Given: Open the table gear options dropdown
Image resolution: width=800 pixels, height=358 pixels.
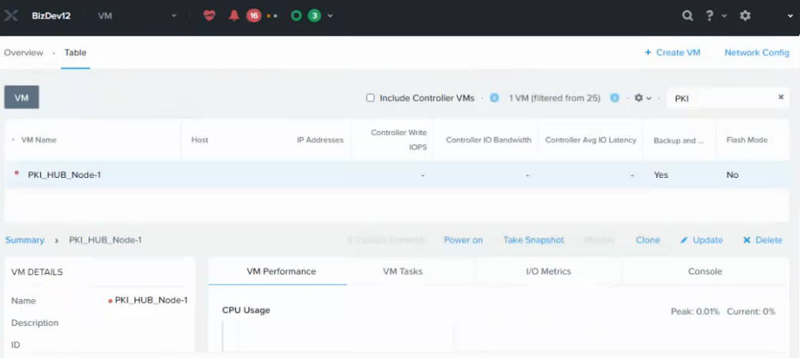Looking at the screenshot, I should [642, 98].
